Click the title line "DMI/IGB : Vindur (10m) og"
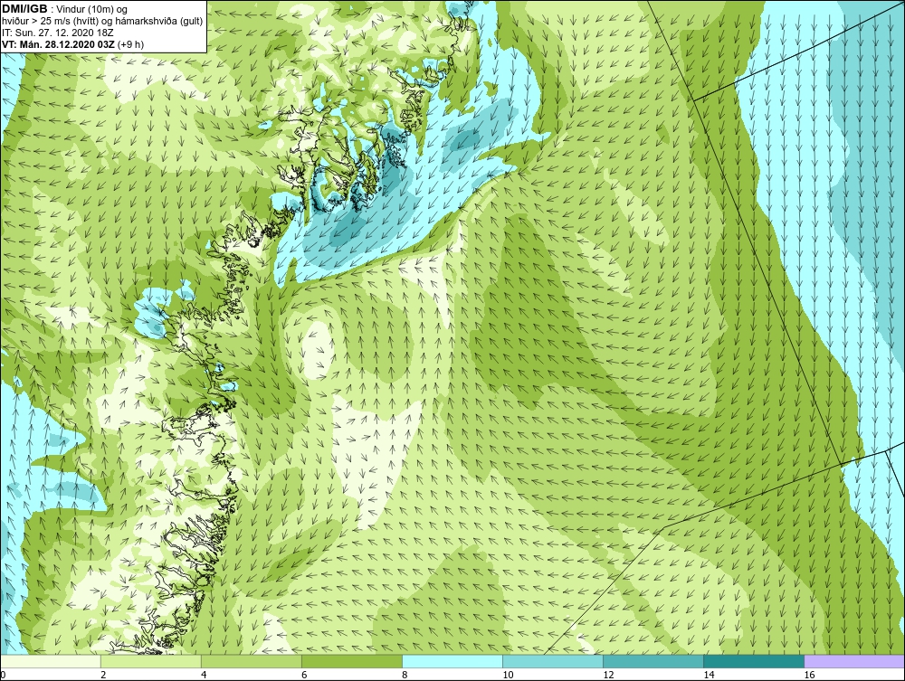 pyautogui.click(x=64, y=9)
